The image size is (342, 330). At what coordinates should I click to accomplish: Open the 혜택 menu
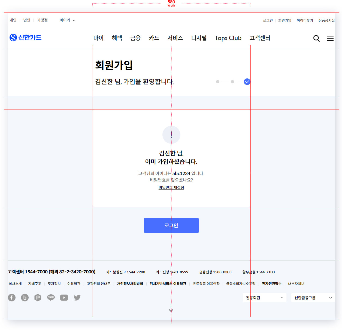(117, 38)
